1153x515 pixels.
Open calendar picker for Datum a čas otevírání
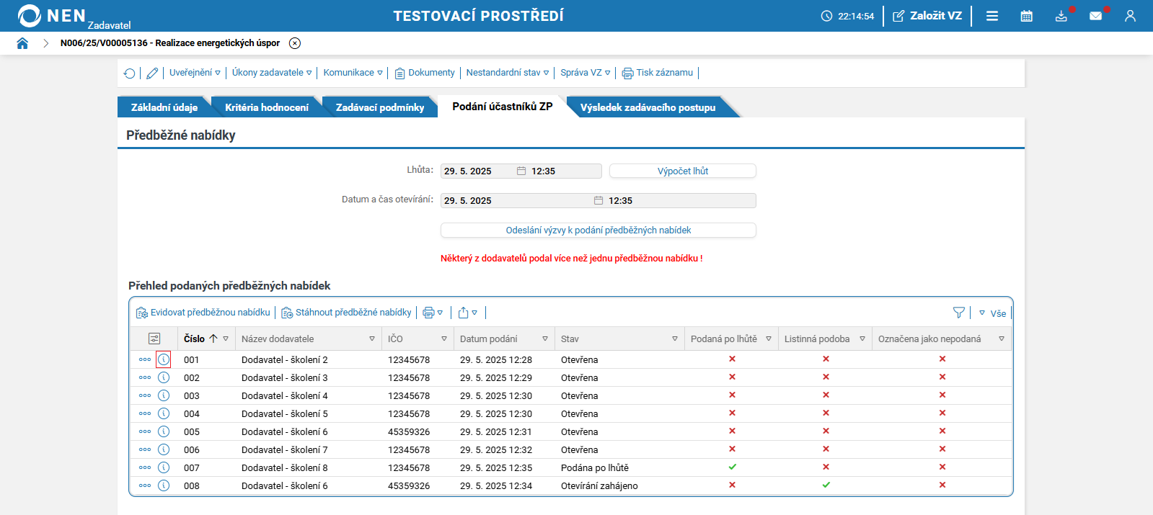click(598, 200)
